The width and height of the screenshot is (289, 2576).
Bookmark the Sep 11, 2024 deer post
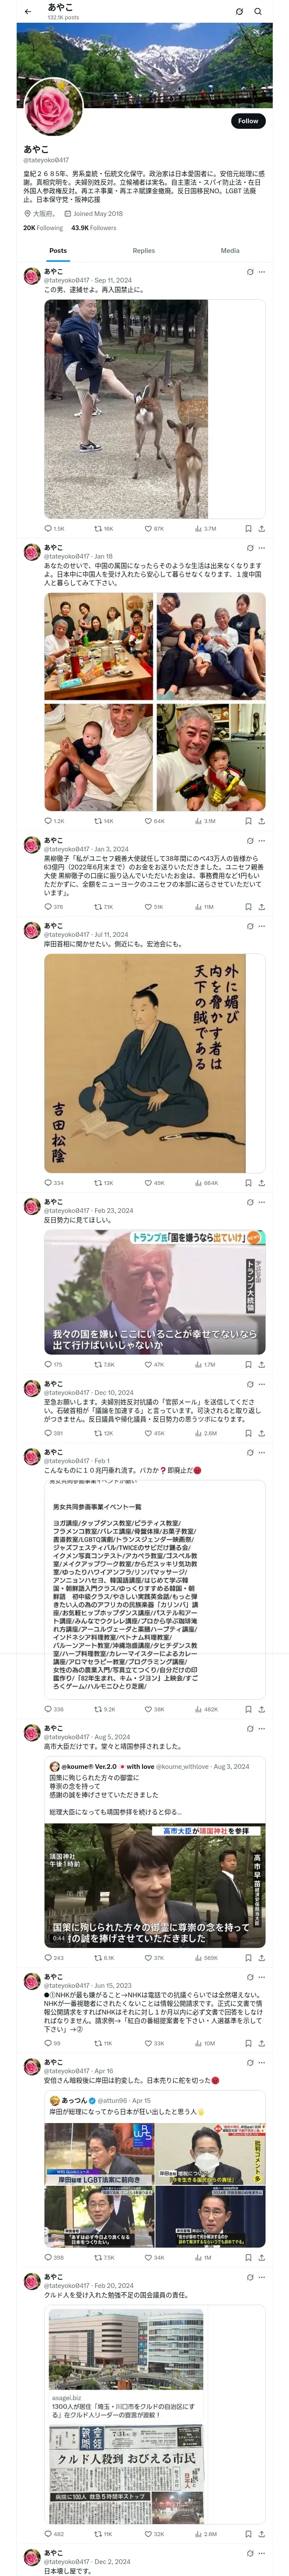pos(248,529)
